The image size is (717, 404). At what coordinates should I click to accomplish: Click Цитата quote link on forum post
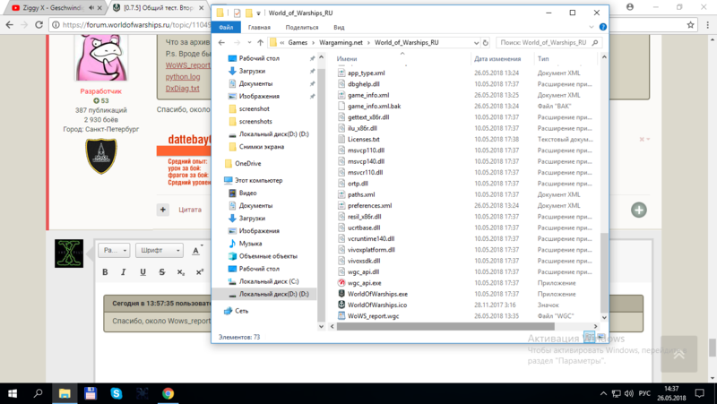[190, 210]
